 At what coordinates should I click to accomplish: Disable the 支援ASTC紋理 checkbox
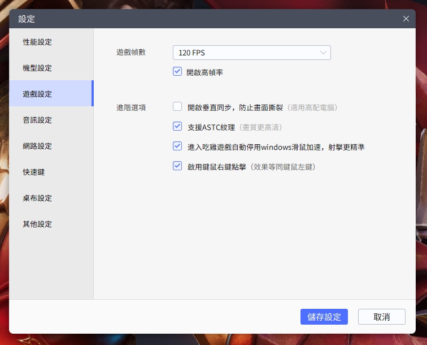pos(177,126)
